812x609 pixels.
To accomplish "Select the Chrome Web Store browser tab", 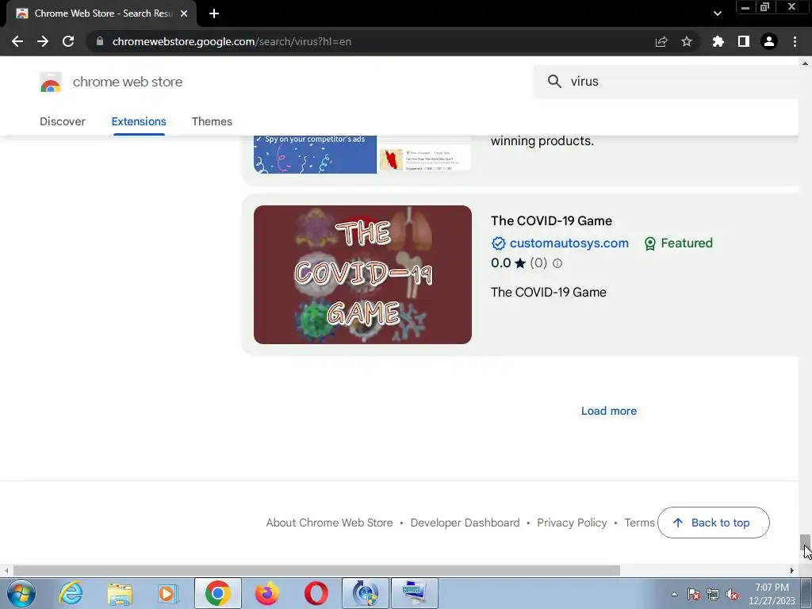I will (x=101, y=13).
